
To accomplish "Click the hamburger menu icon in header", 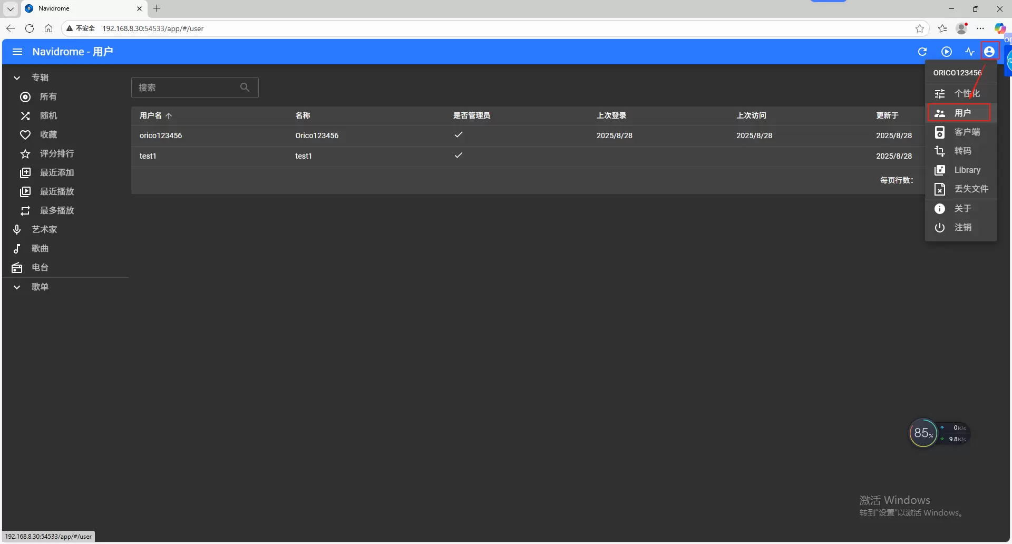I will pyautogui.click(x=17, y=52).
